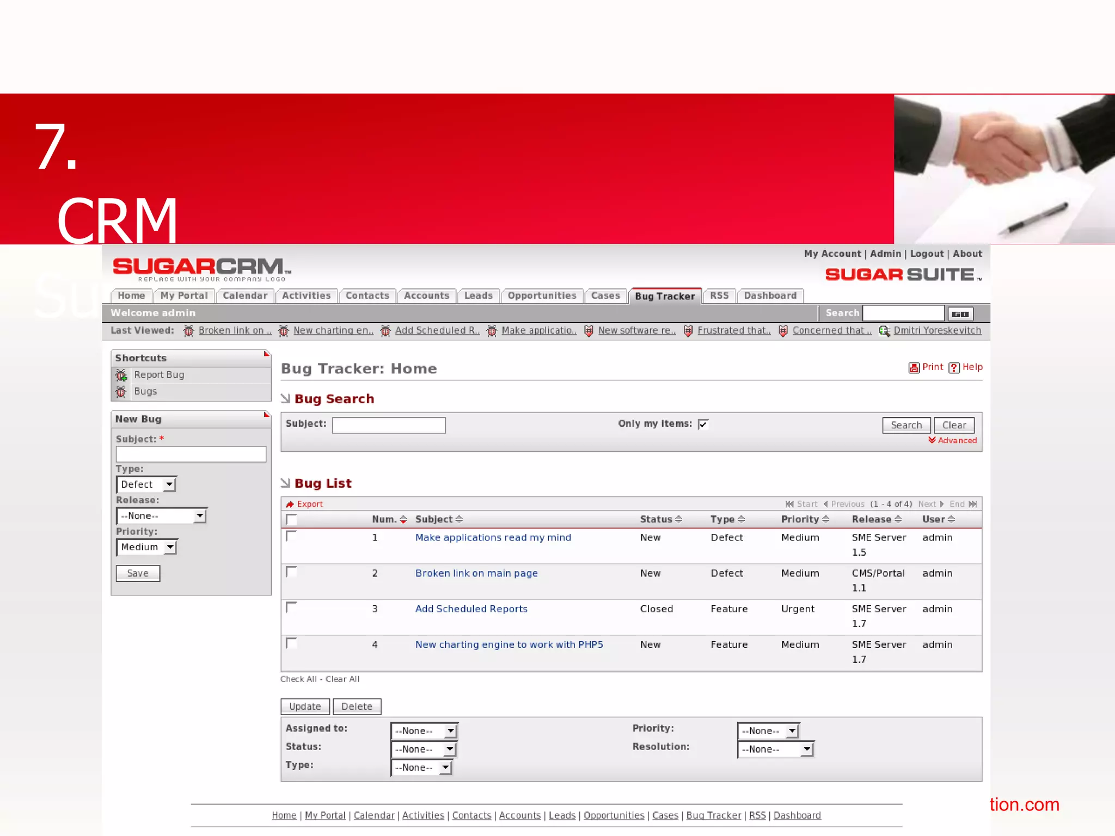
Task: Click the Advanced search chevron icon
Action: 932,440
